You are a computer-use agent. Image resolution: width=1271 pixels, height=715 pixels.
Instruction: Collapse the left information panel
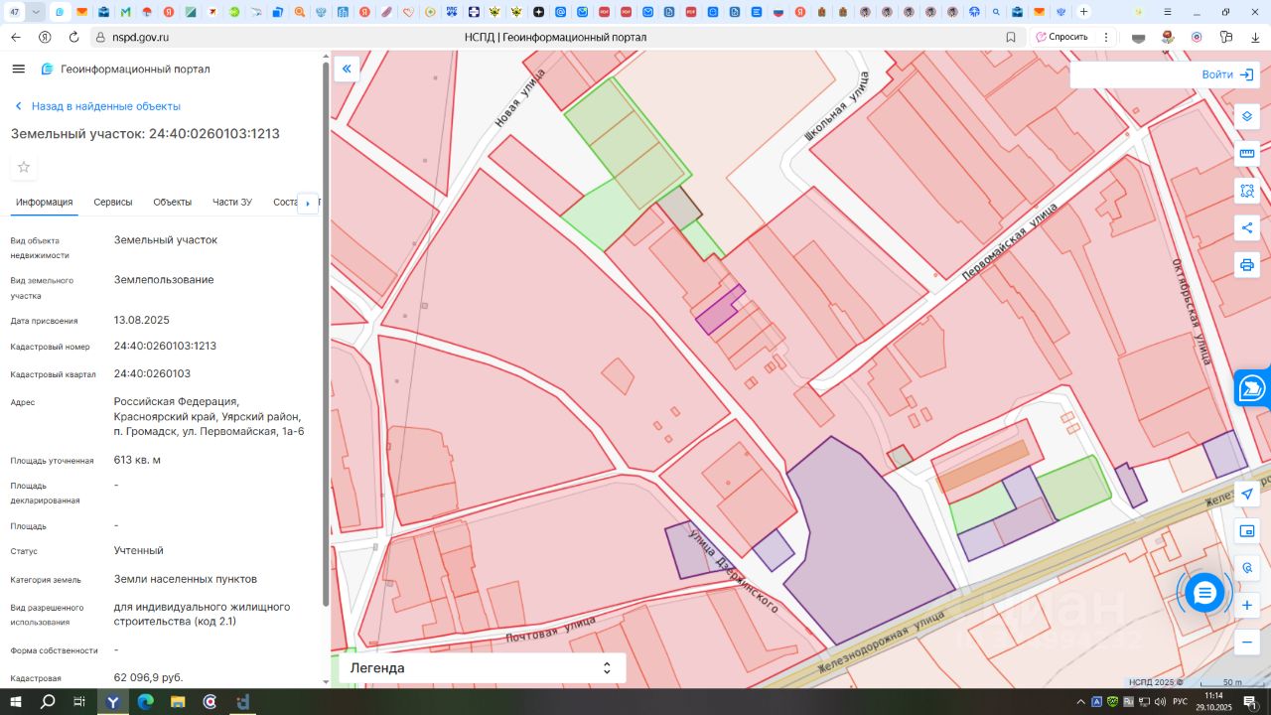(x=347, y=69)
